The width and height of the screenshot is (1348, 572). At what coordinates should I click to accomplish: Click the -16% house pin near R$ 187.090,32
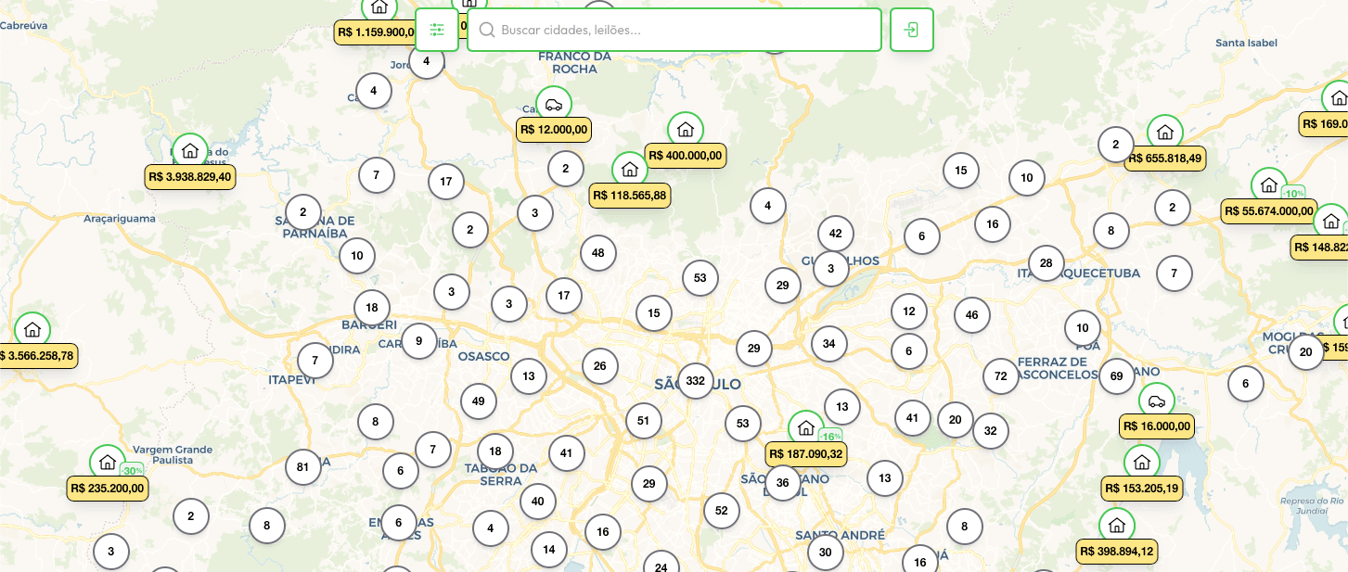tap(805, 427)
